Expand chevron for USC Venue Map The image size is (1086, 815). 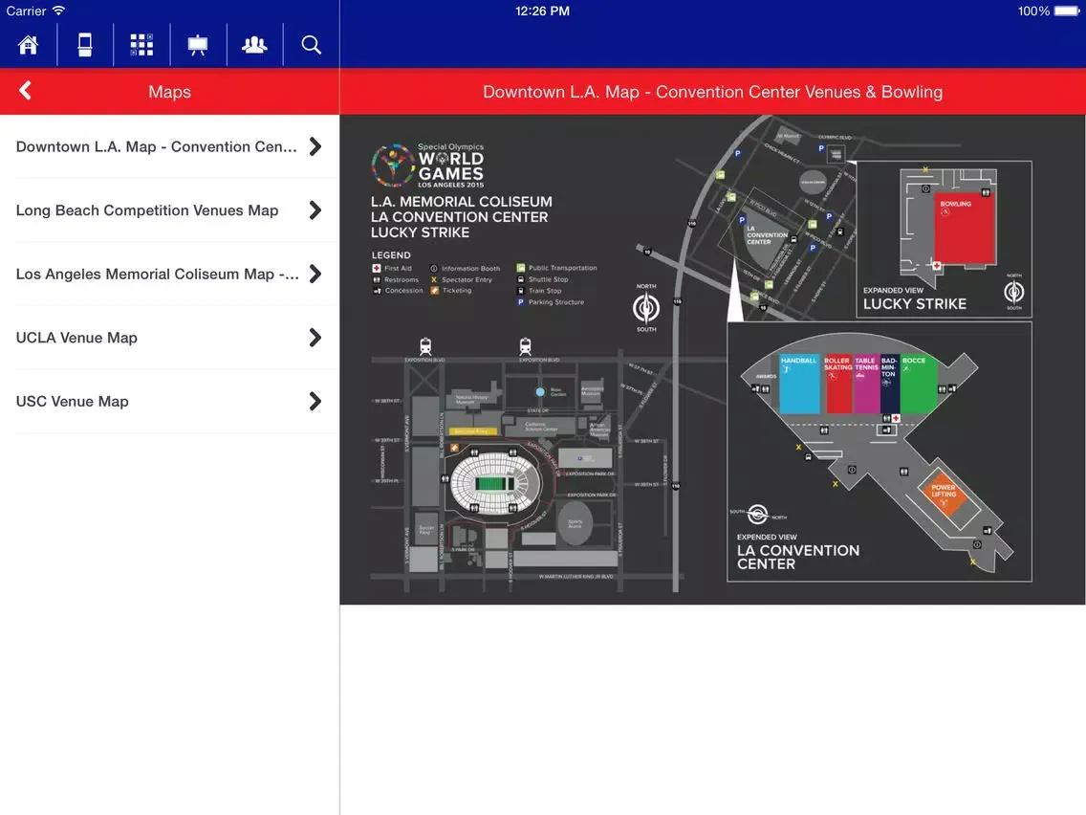click(315, 401)
